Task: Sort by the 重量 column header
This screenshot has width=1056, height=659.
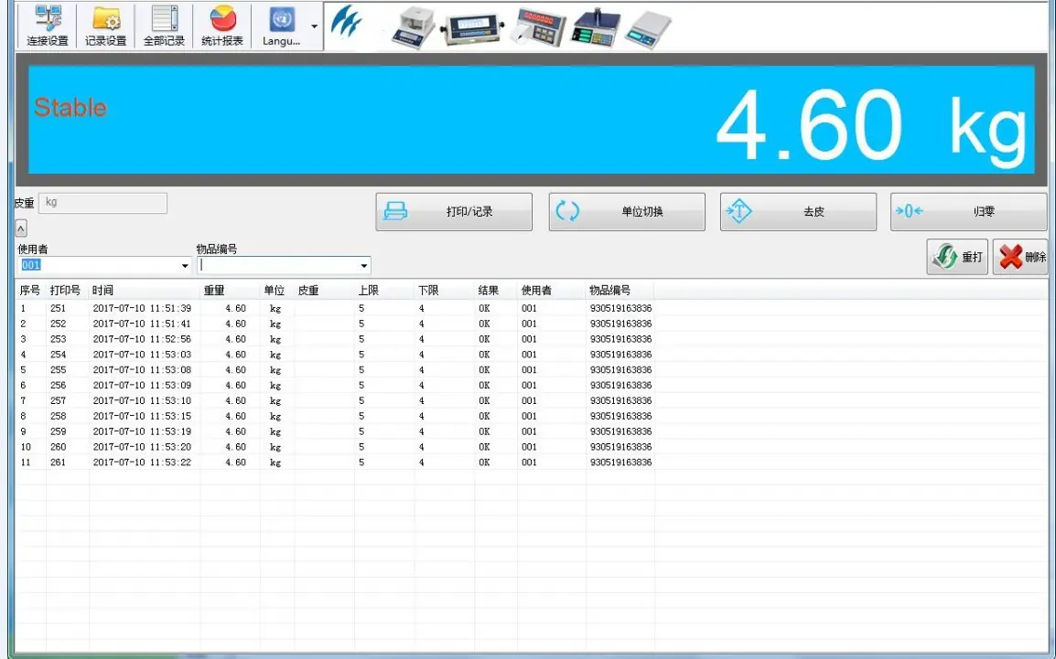Action: click(x=231, y=291)
